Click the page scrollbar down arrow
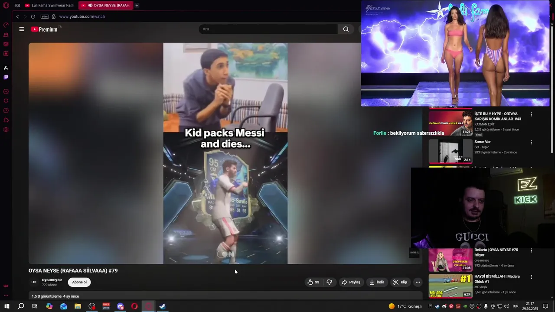 click(552, 297)
